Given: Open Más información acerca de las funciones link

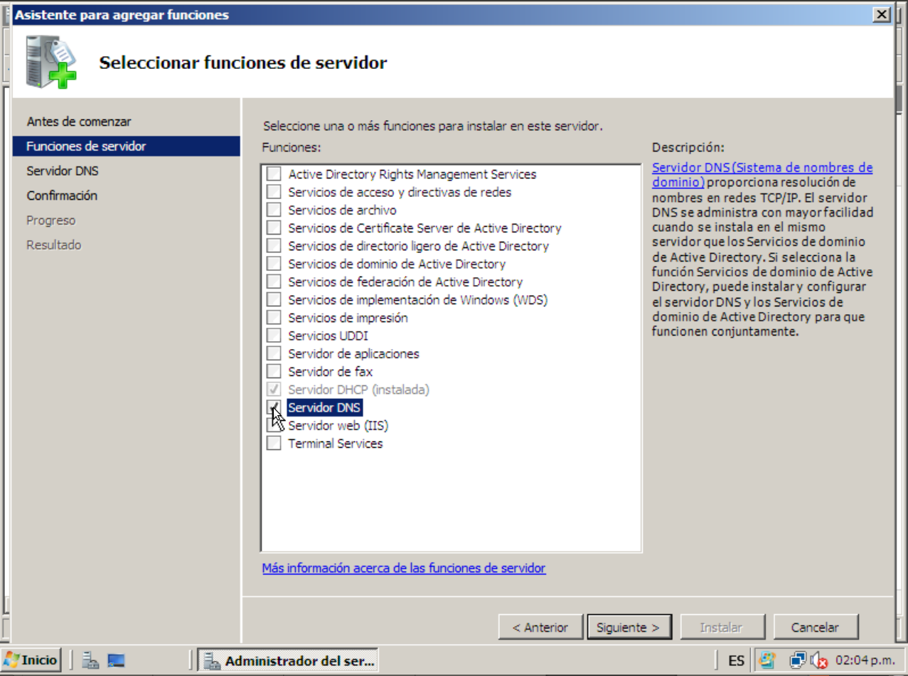Looking at the screenshot, I should point(404,568).
